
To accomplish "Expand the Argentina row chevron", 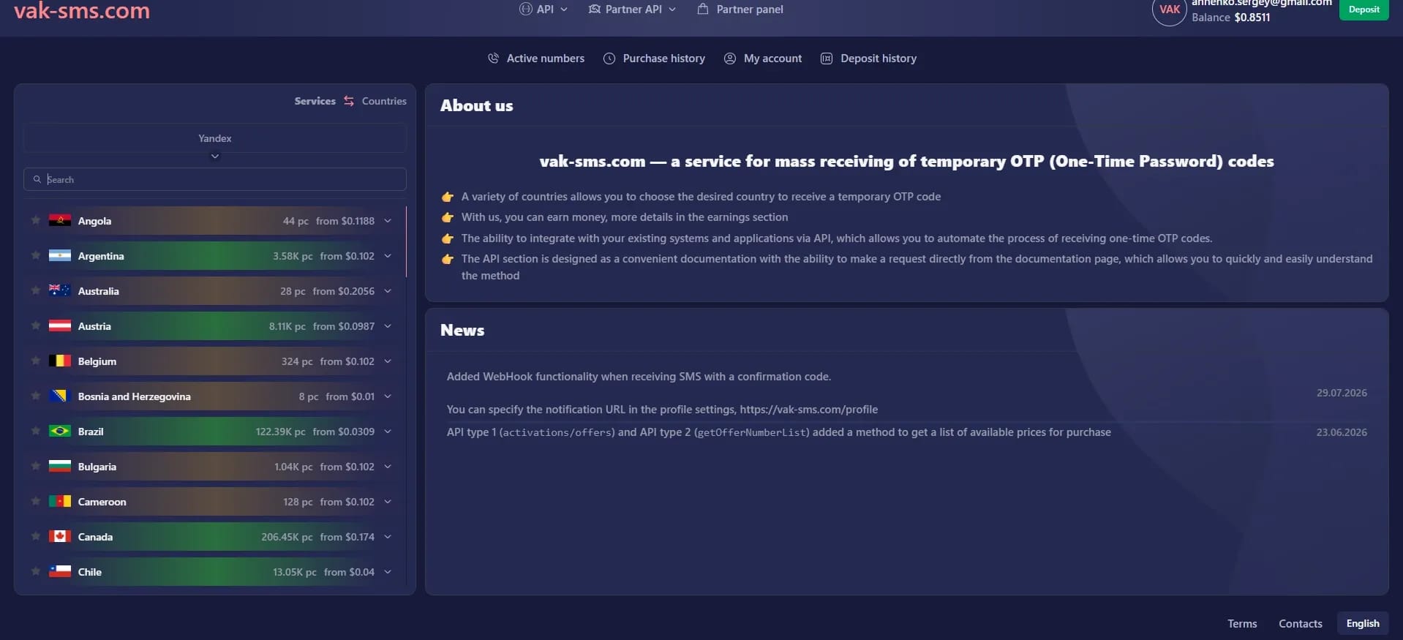I will (x=388, y=256).
